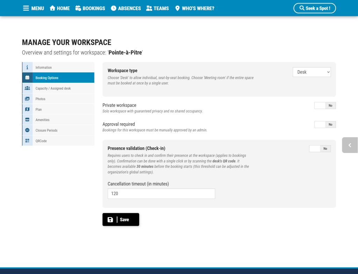Click the 'Pointe-à-Pitre' workspace name text

coord(125,52)
